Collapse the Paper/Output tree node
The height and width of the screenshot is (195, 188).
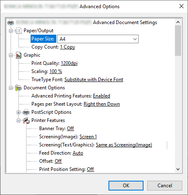(x=11, y=31)
